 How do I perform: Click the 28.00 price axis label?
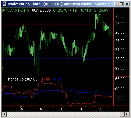(120, 16)
